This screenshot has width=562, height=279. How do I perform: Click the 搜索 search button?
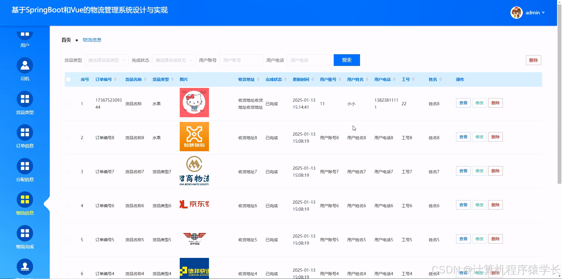tap(347, 60)
